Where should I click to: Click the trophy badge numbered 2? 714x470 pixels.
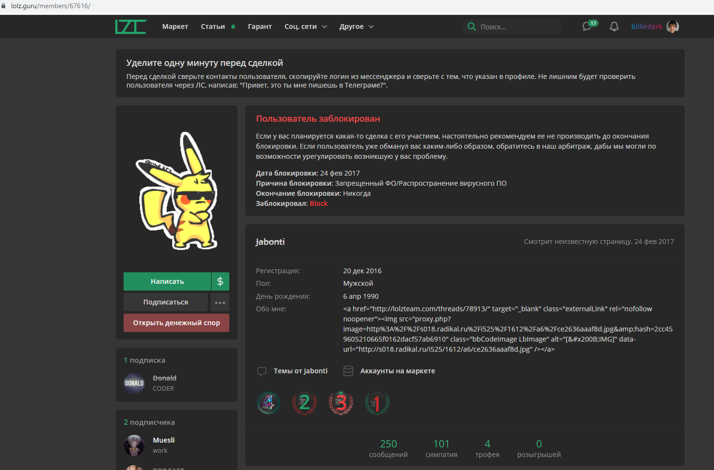click(x=304, y=403)
